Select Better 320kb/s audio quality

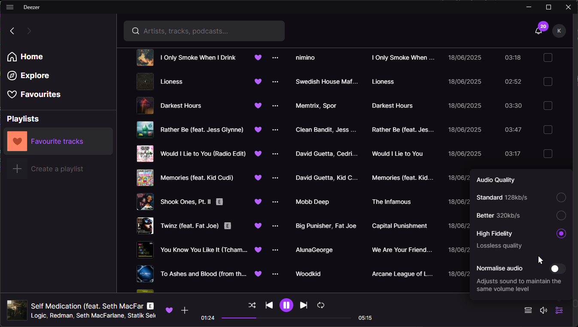(561, 215)
